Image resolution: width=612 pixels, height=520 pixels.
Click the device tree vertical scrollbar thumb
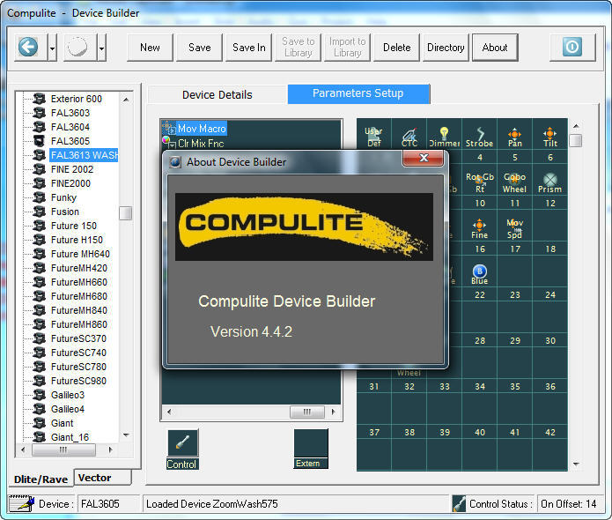[x=125, y=213]
